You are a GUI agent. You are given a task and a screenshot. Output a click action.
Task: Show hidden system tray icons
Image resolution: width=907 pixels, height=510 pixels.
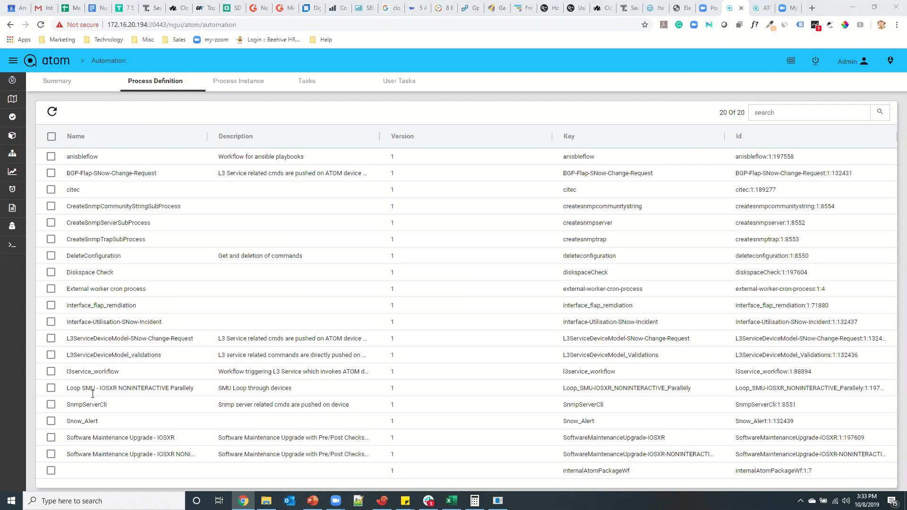(x=800, y=501)
